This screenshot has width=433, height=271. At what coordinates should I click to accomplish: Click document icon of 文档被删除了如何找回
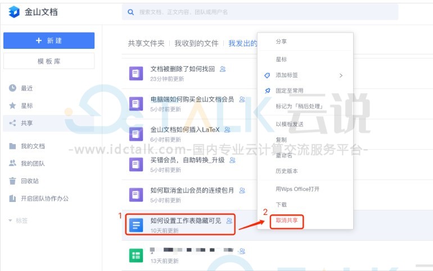tap(136, 74)
